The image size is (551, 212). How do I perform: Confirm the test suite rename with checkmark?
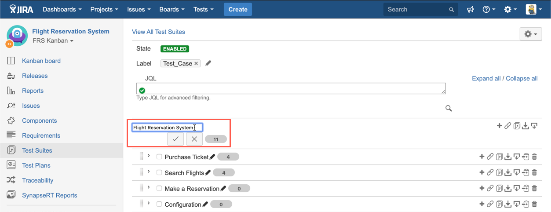[175, 139]
